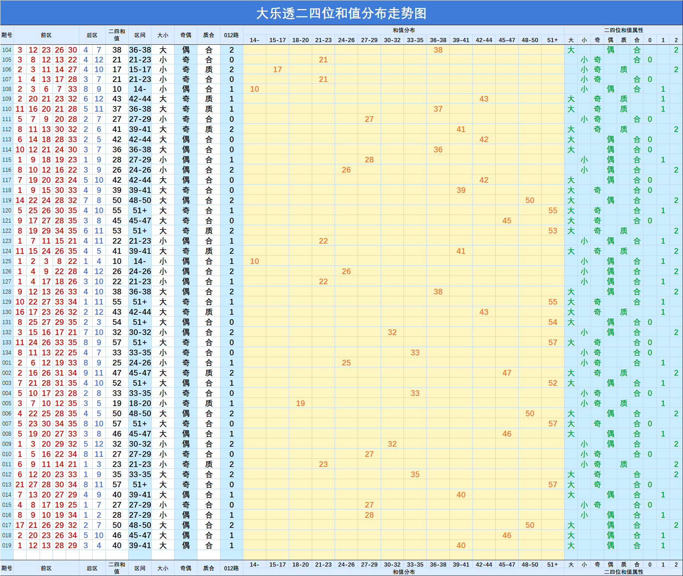Click the top 48-50 range header

click(530, 40)
